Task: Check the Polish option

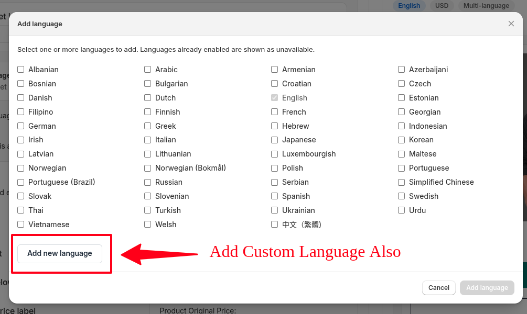Action: [275, 168]
